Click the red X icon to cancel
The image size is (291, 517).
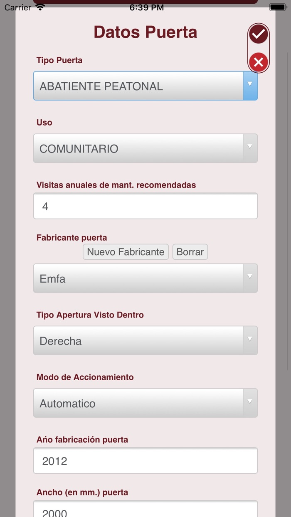(258, 62)
